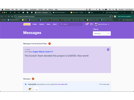The height and width of the screenshot is (100, 134).
Task: Open the griffpatch on Scratch bookmark
Action: (x=93, y=20)
